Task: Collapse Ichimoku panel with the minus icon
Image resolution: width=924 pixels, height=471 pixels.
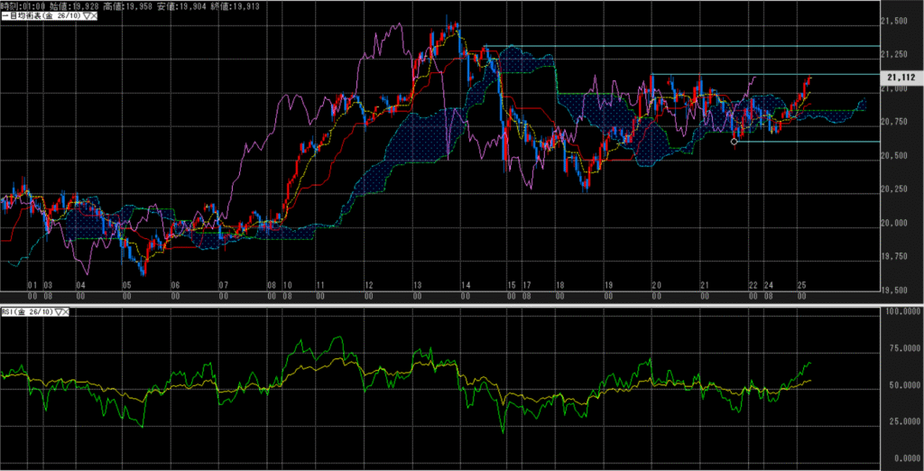Action: (x=4, y=16)
